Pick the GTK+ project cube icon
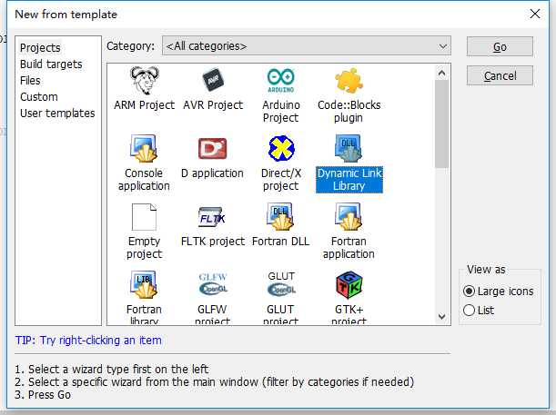 pos(349,285)
